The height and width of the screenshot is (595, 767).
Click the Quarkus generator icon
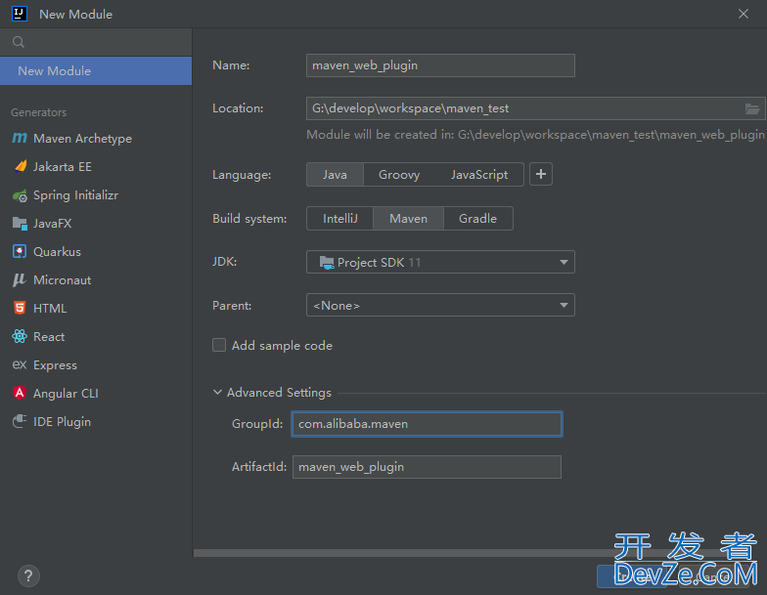20,252
